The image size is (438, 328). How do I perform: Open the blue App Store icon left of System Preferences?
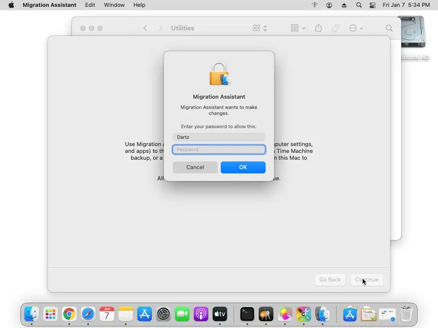[x=145, y=314]
